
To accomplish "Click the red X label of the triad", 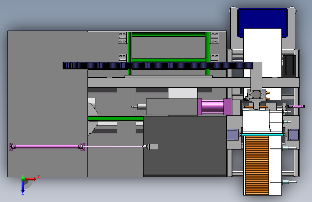I will [39, 177].
